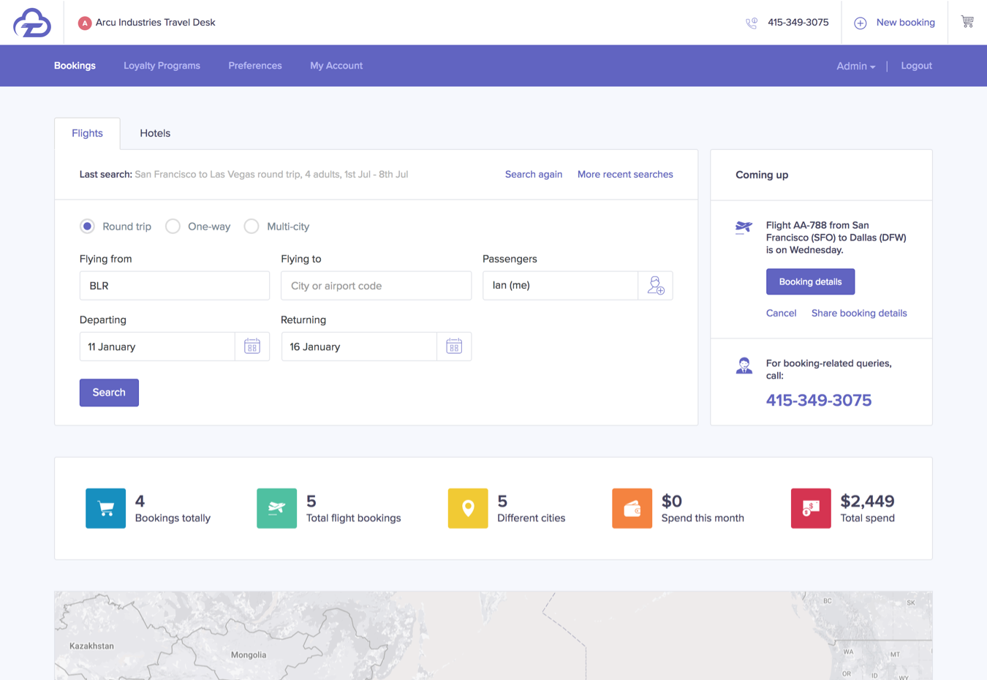Click the cloud logo in the top-left corner

(x=32, y=22)
